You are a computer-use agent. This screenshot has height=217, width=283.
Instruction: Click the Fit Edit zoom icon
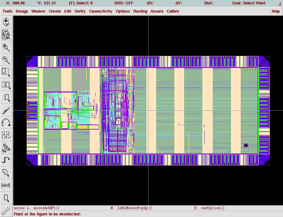[x=6, y=34]
